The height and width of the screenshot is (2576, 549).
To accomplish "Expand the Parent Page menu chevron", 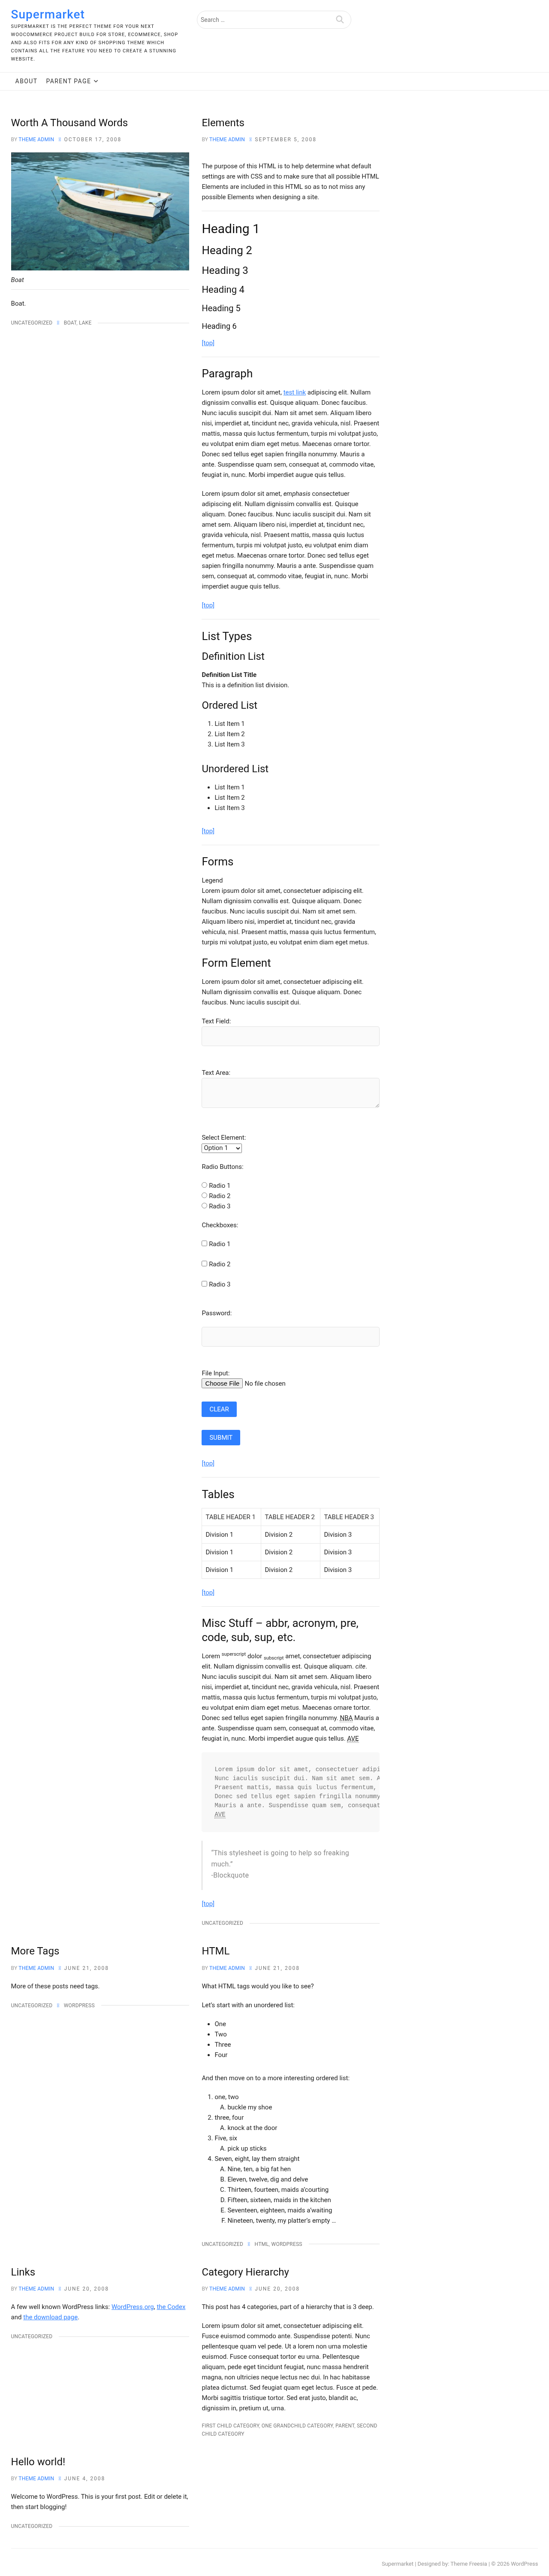I will click(96, 81).
